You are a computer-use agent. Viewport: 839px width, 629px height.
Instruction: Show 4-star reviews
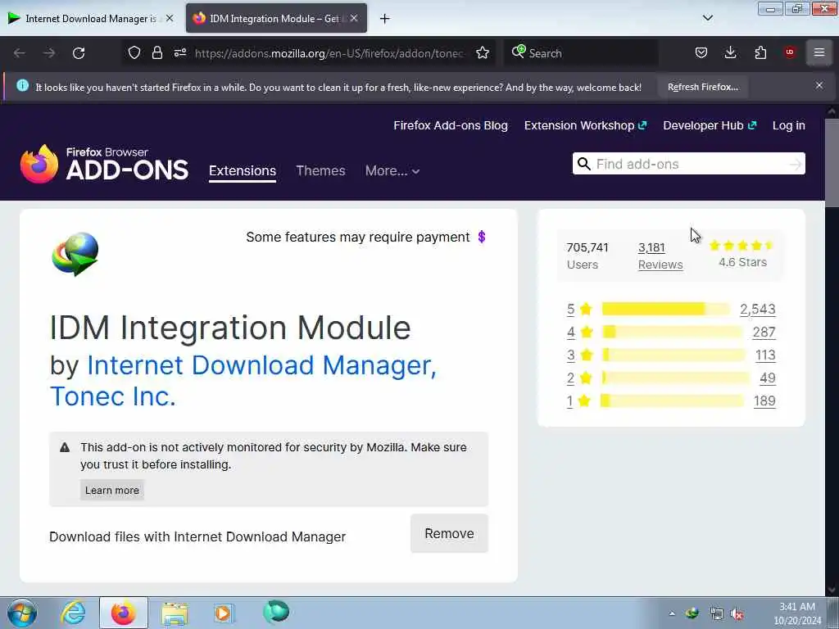579,332
